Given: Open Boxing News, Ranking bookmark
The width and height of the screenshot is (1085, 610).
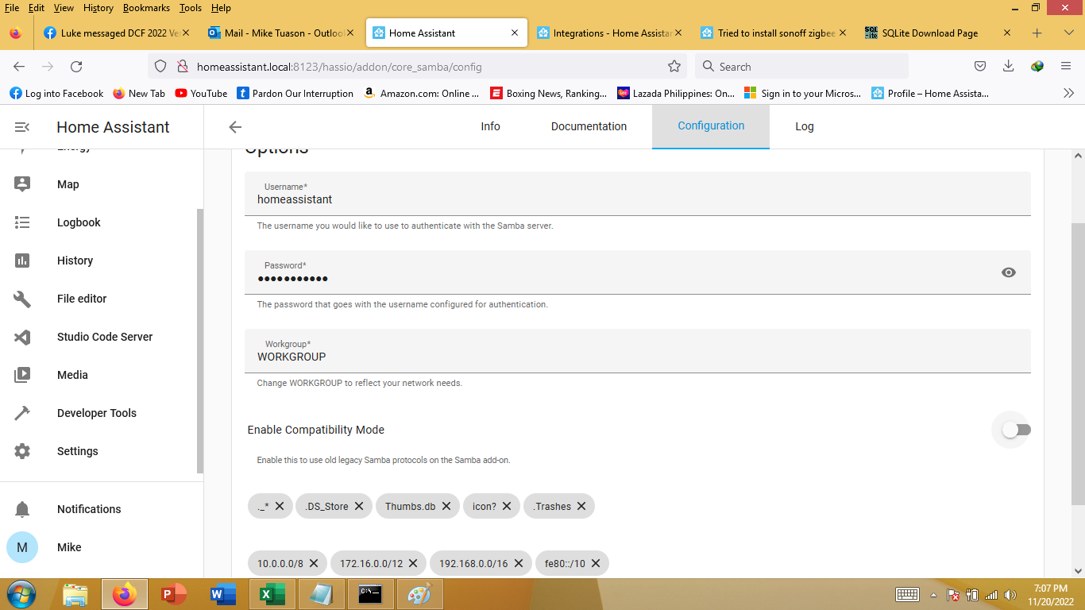Looking at the screenshot, I should tap(549, 93).
